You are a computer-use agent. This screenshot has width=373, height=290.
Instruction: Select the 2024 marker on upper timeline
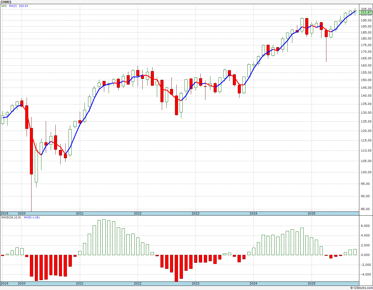coord(253,213)
